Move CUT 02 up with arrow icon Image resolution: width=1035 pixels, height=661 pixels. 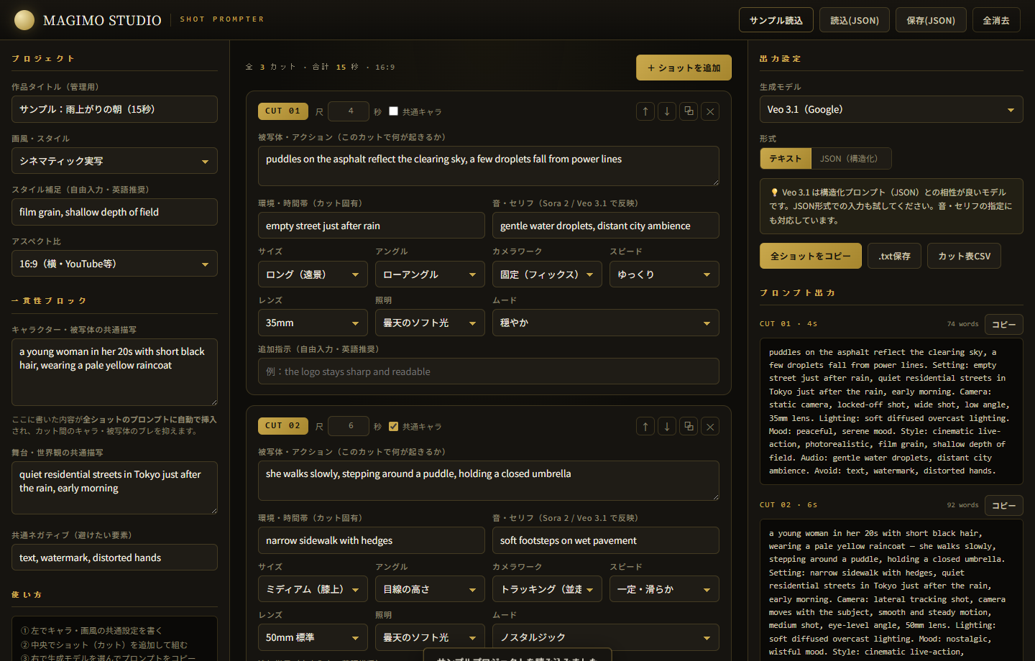pyautogui.click(x=645, y=426)
